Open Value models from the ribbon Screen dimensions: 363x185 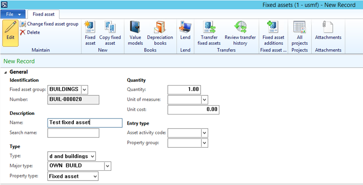click(x=135, y=28)
